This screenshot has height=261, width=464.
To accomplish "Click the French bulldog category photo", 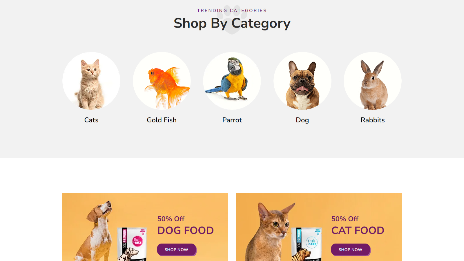I will coord(302,81).
